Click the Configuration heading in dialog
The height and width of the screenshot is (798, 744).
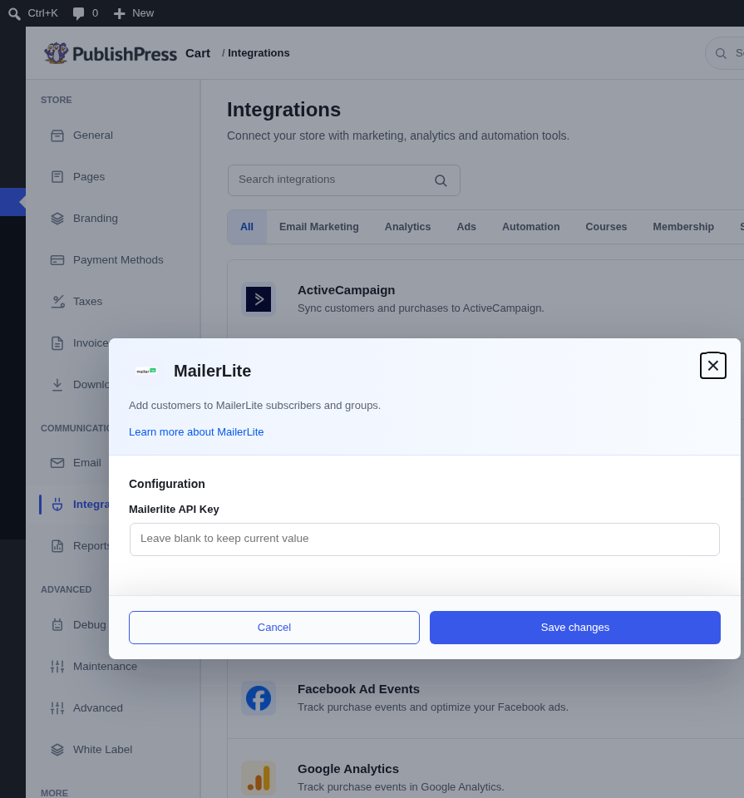click(167, 484)
